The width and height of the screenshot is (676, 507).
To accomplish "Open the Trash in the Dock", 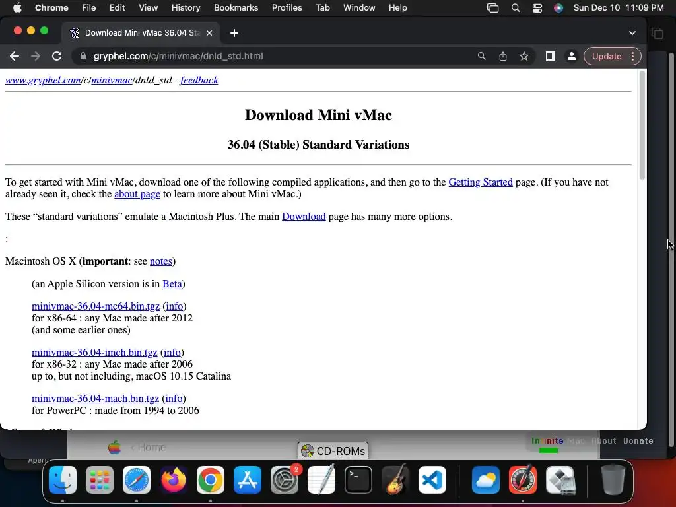I will click(613, 480).
